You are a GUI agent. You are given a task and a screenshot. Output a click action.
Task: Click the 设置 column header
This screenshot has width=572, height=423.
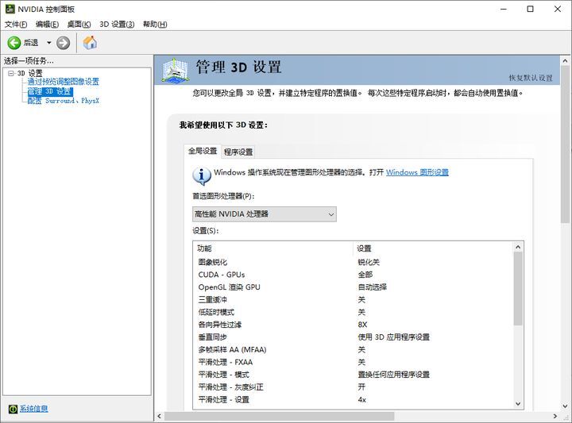click(434, 248)
